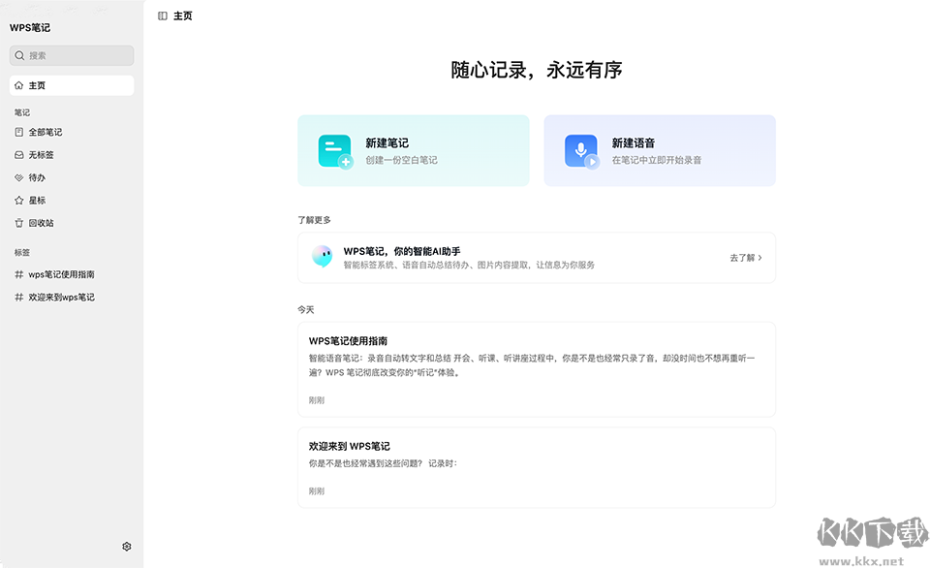The image size is (930, 568).
Task: Click the 待办 checkmark icon
Action: [x=19, y=177]
